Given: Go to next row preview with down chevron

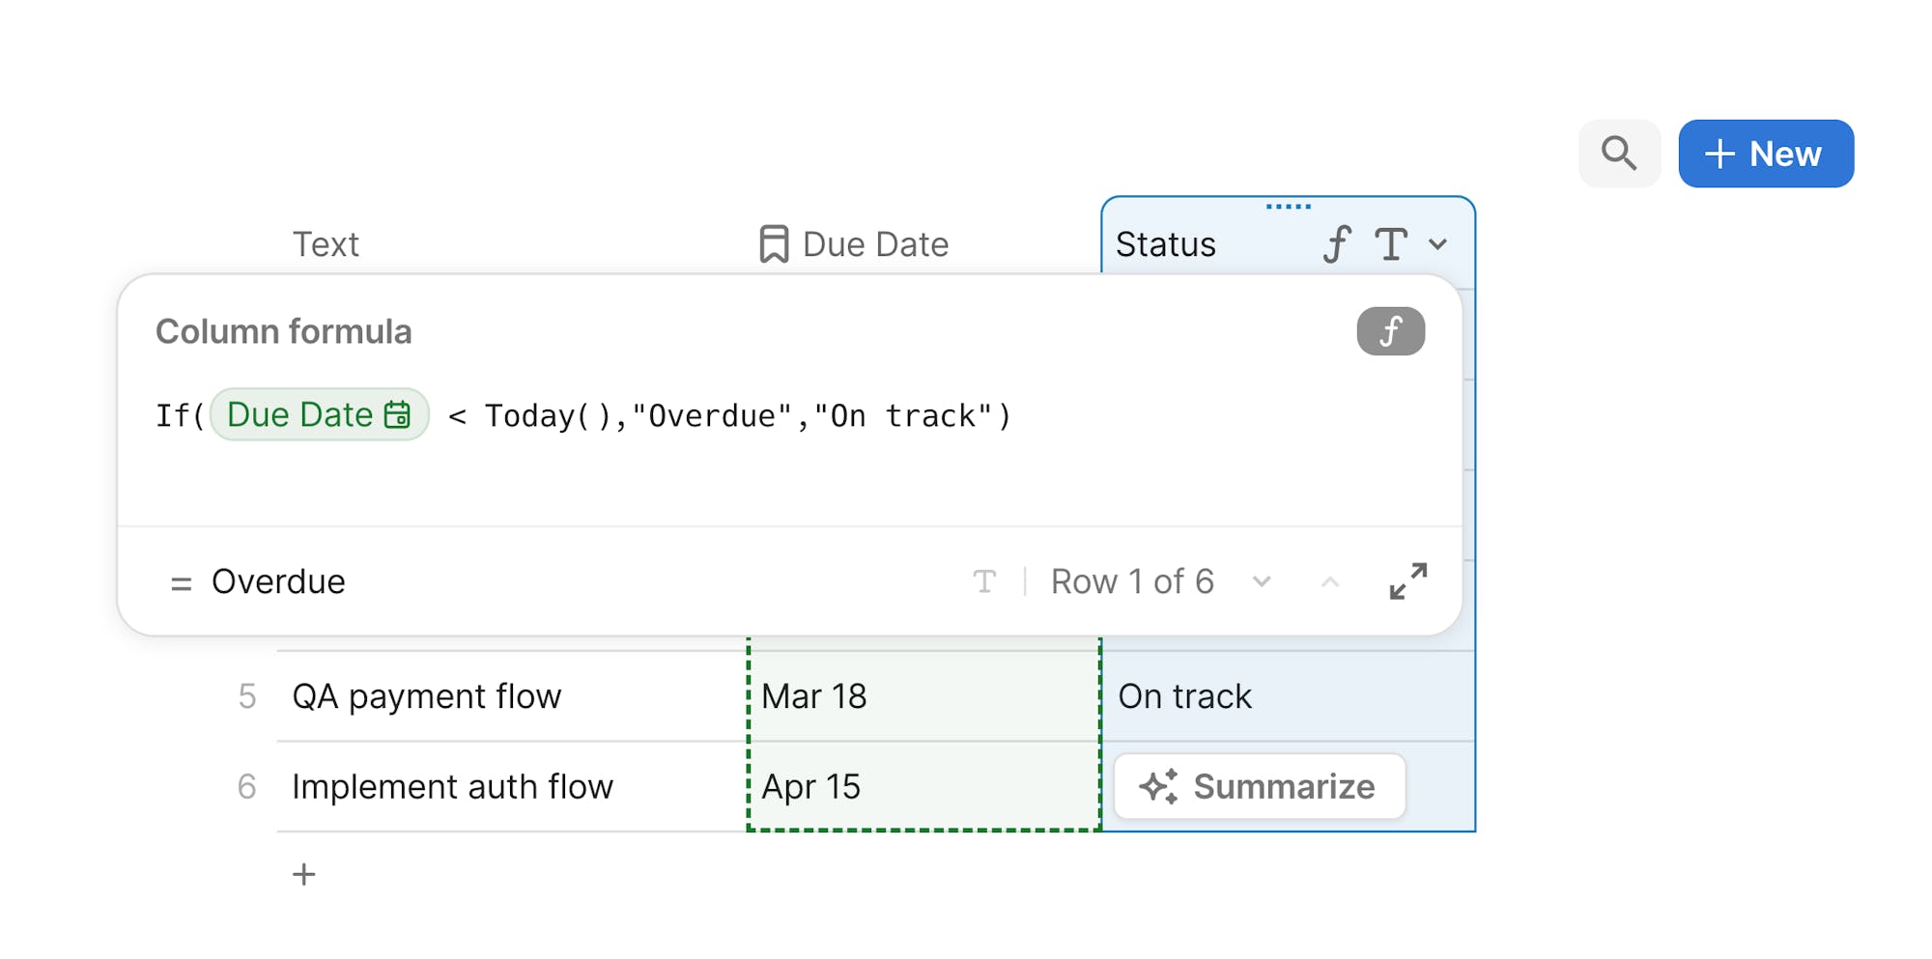Looking at the screenshot, I should [1262, 581].
